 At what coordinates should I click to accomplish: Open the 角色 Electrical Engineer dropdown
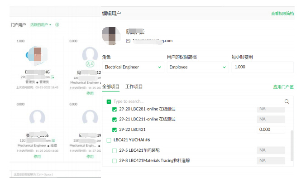point(133,67)
